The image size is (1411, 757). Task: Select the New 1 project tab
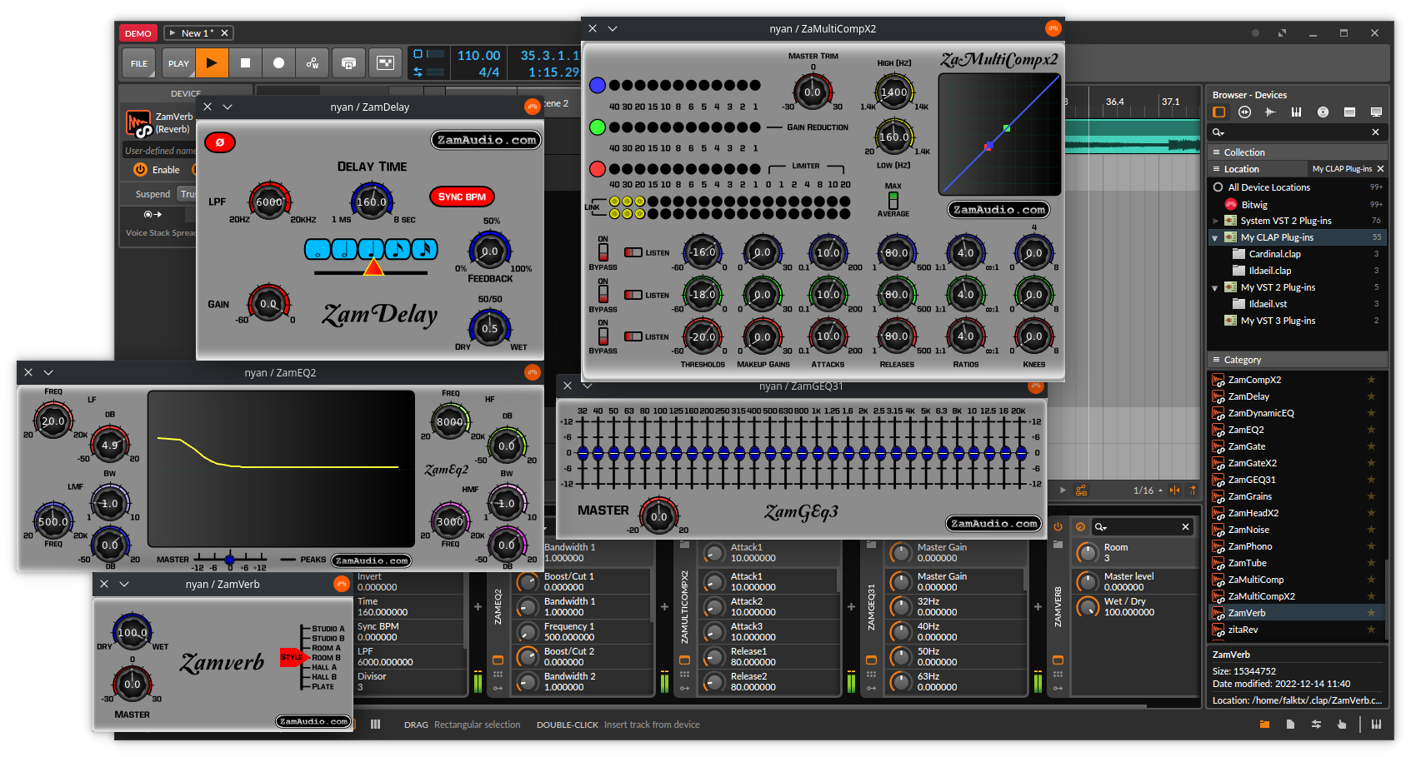[x=198, y=33]
